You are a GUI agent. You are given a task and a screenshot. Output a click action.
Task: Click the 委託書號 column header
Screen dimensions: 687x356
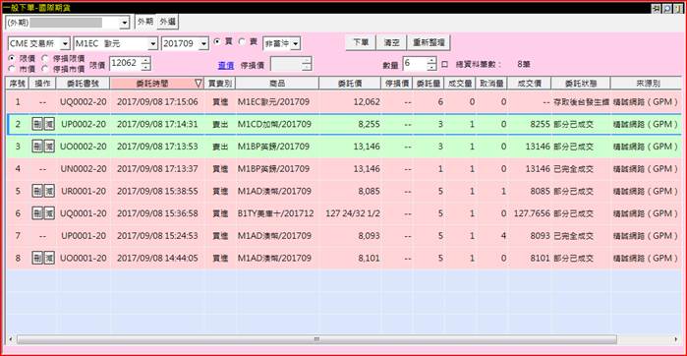click(84, 84)
